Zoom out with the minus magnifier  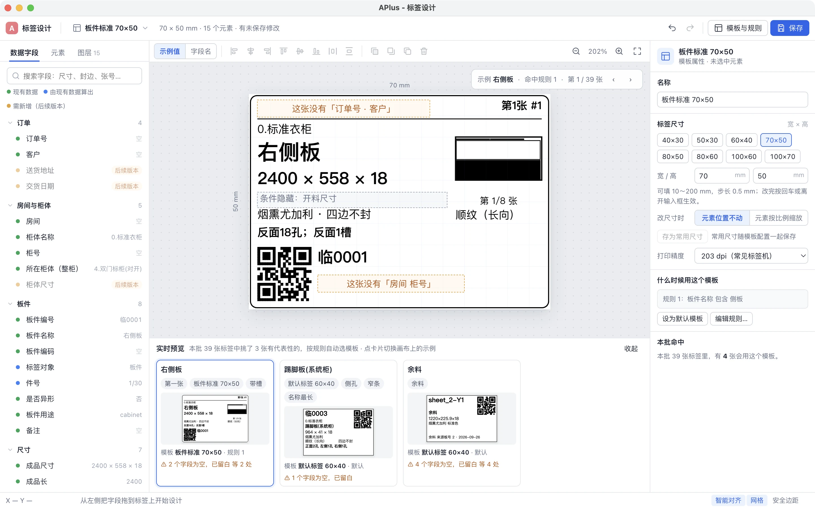pos(576,51)
